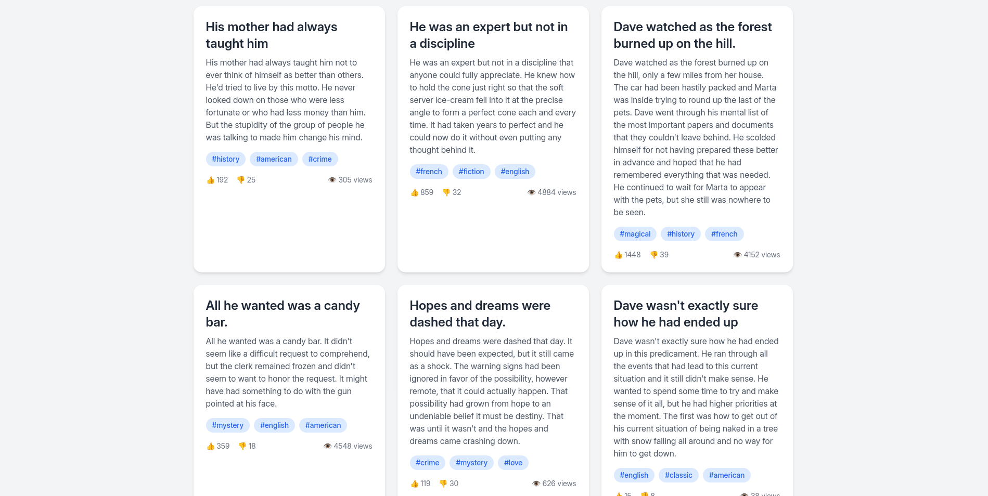Click thumbs-up icon with 1448 likes
This screenshot has height=496, width=988.
pyautogui.click(x=618, y=255)
